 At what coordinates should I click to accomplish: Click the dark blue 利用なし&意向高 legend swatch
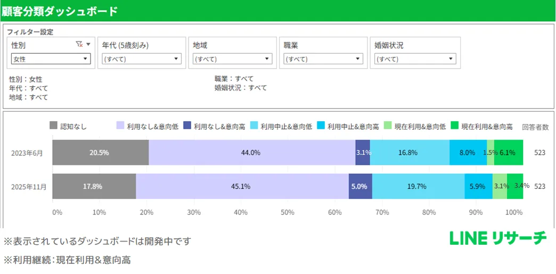coord(187,126)
